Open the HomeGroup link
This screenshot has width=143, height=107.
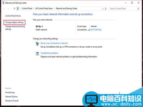[10, 92]
